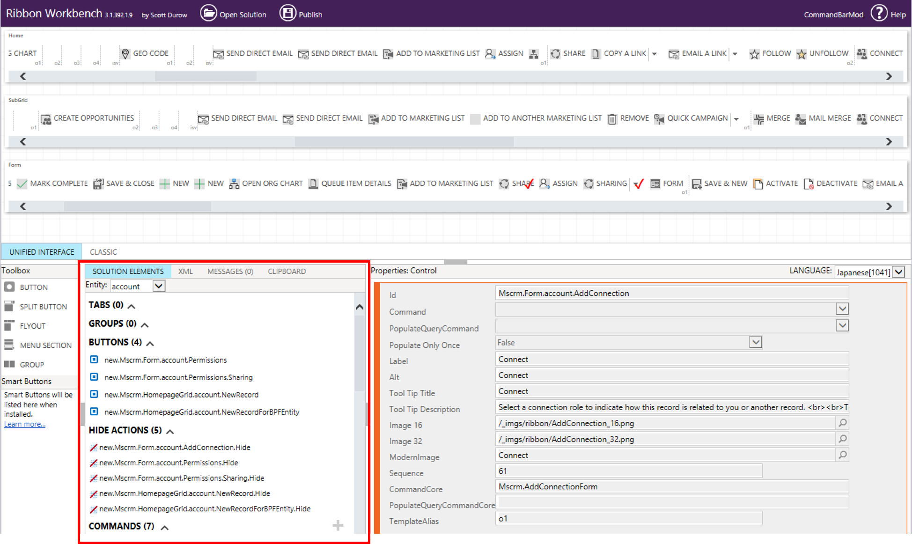Screen dimensions: 912x544
Task: Select Merge button in SubGrid ribbon
Action: click(772, 118)
